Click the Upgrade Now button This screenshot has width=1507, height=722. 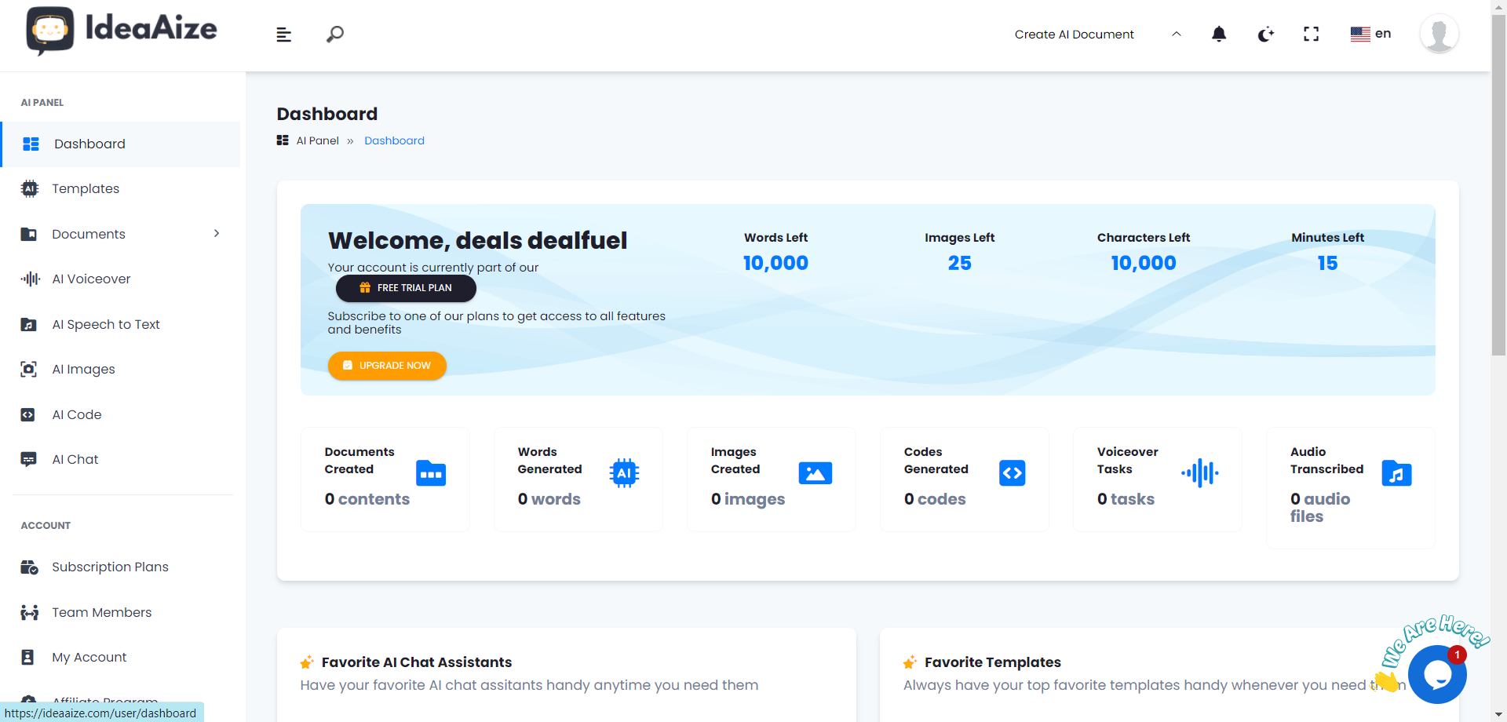coord(386,365)
